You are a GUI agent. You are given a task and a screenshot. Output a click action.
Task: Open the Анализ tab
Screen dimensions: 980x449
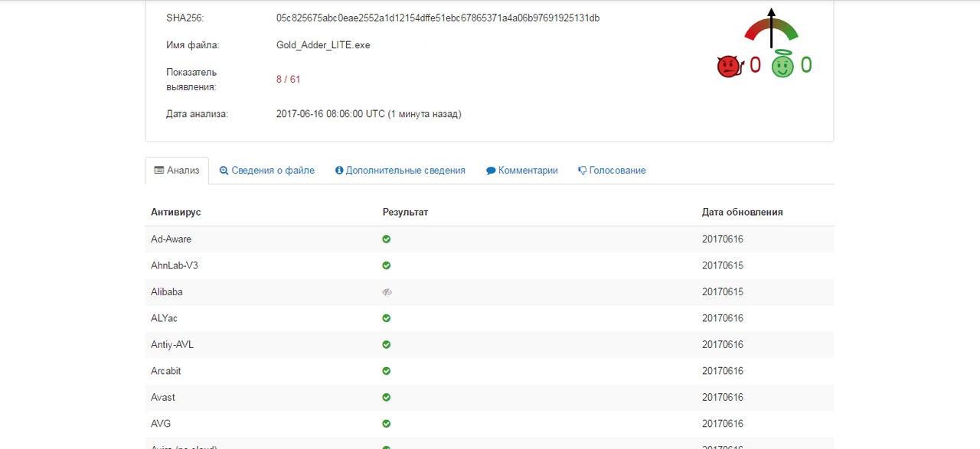click(177, 171)
